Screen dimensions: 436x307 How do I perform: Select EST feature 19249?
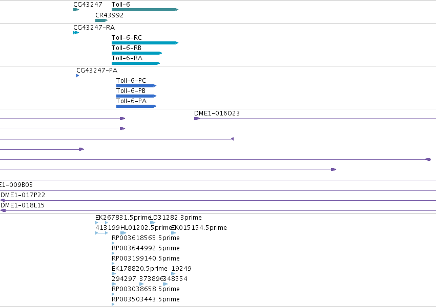coord(181,269)
